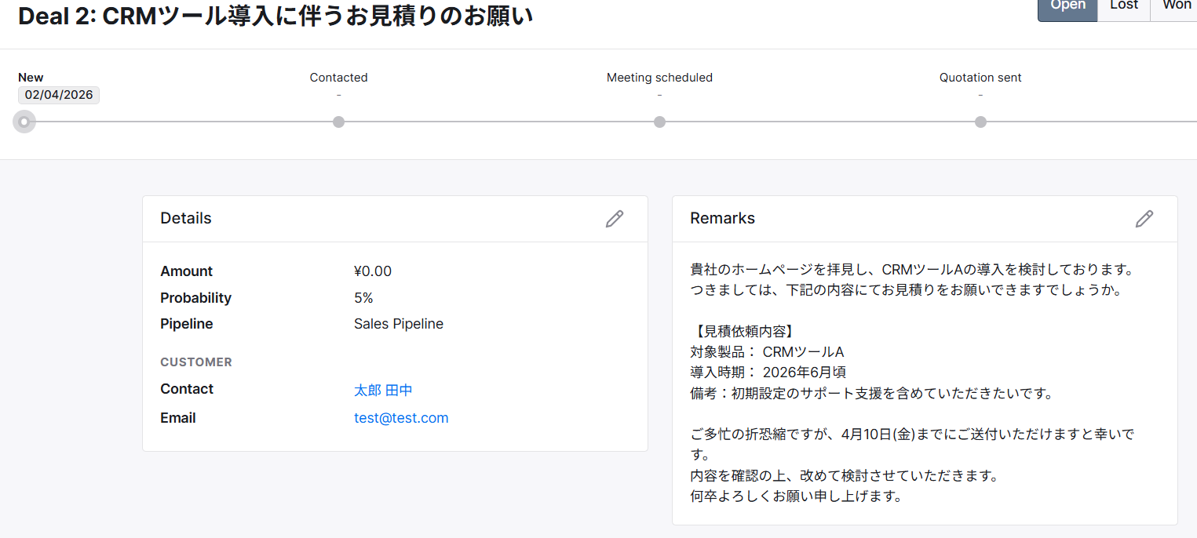Edit the Details section using pencil icon
Image resolution: width=1197 pixels, height=538 pixels.
coord(614,219)
